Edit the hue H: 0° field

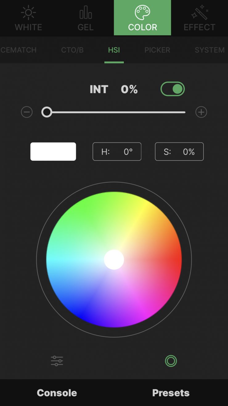pos(117,151)
